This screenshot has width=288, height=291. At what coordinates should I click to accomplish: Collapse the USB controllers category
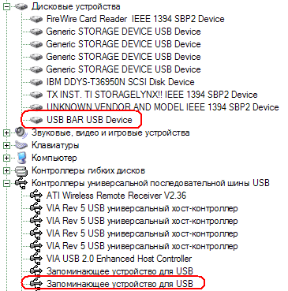[x=6, y=183]
